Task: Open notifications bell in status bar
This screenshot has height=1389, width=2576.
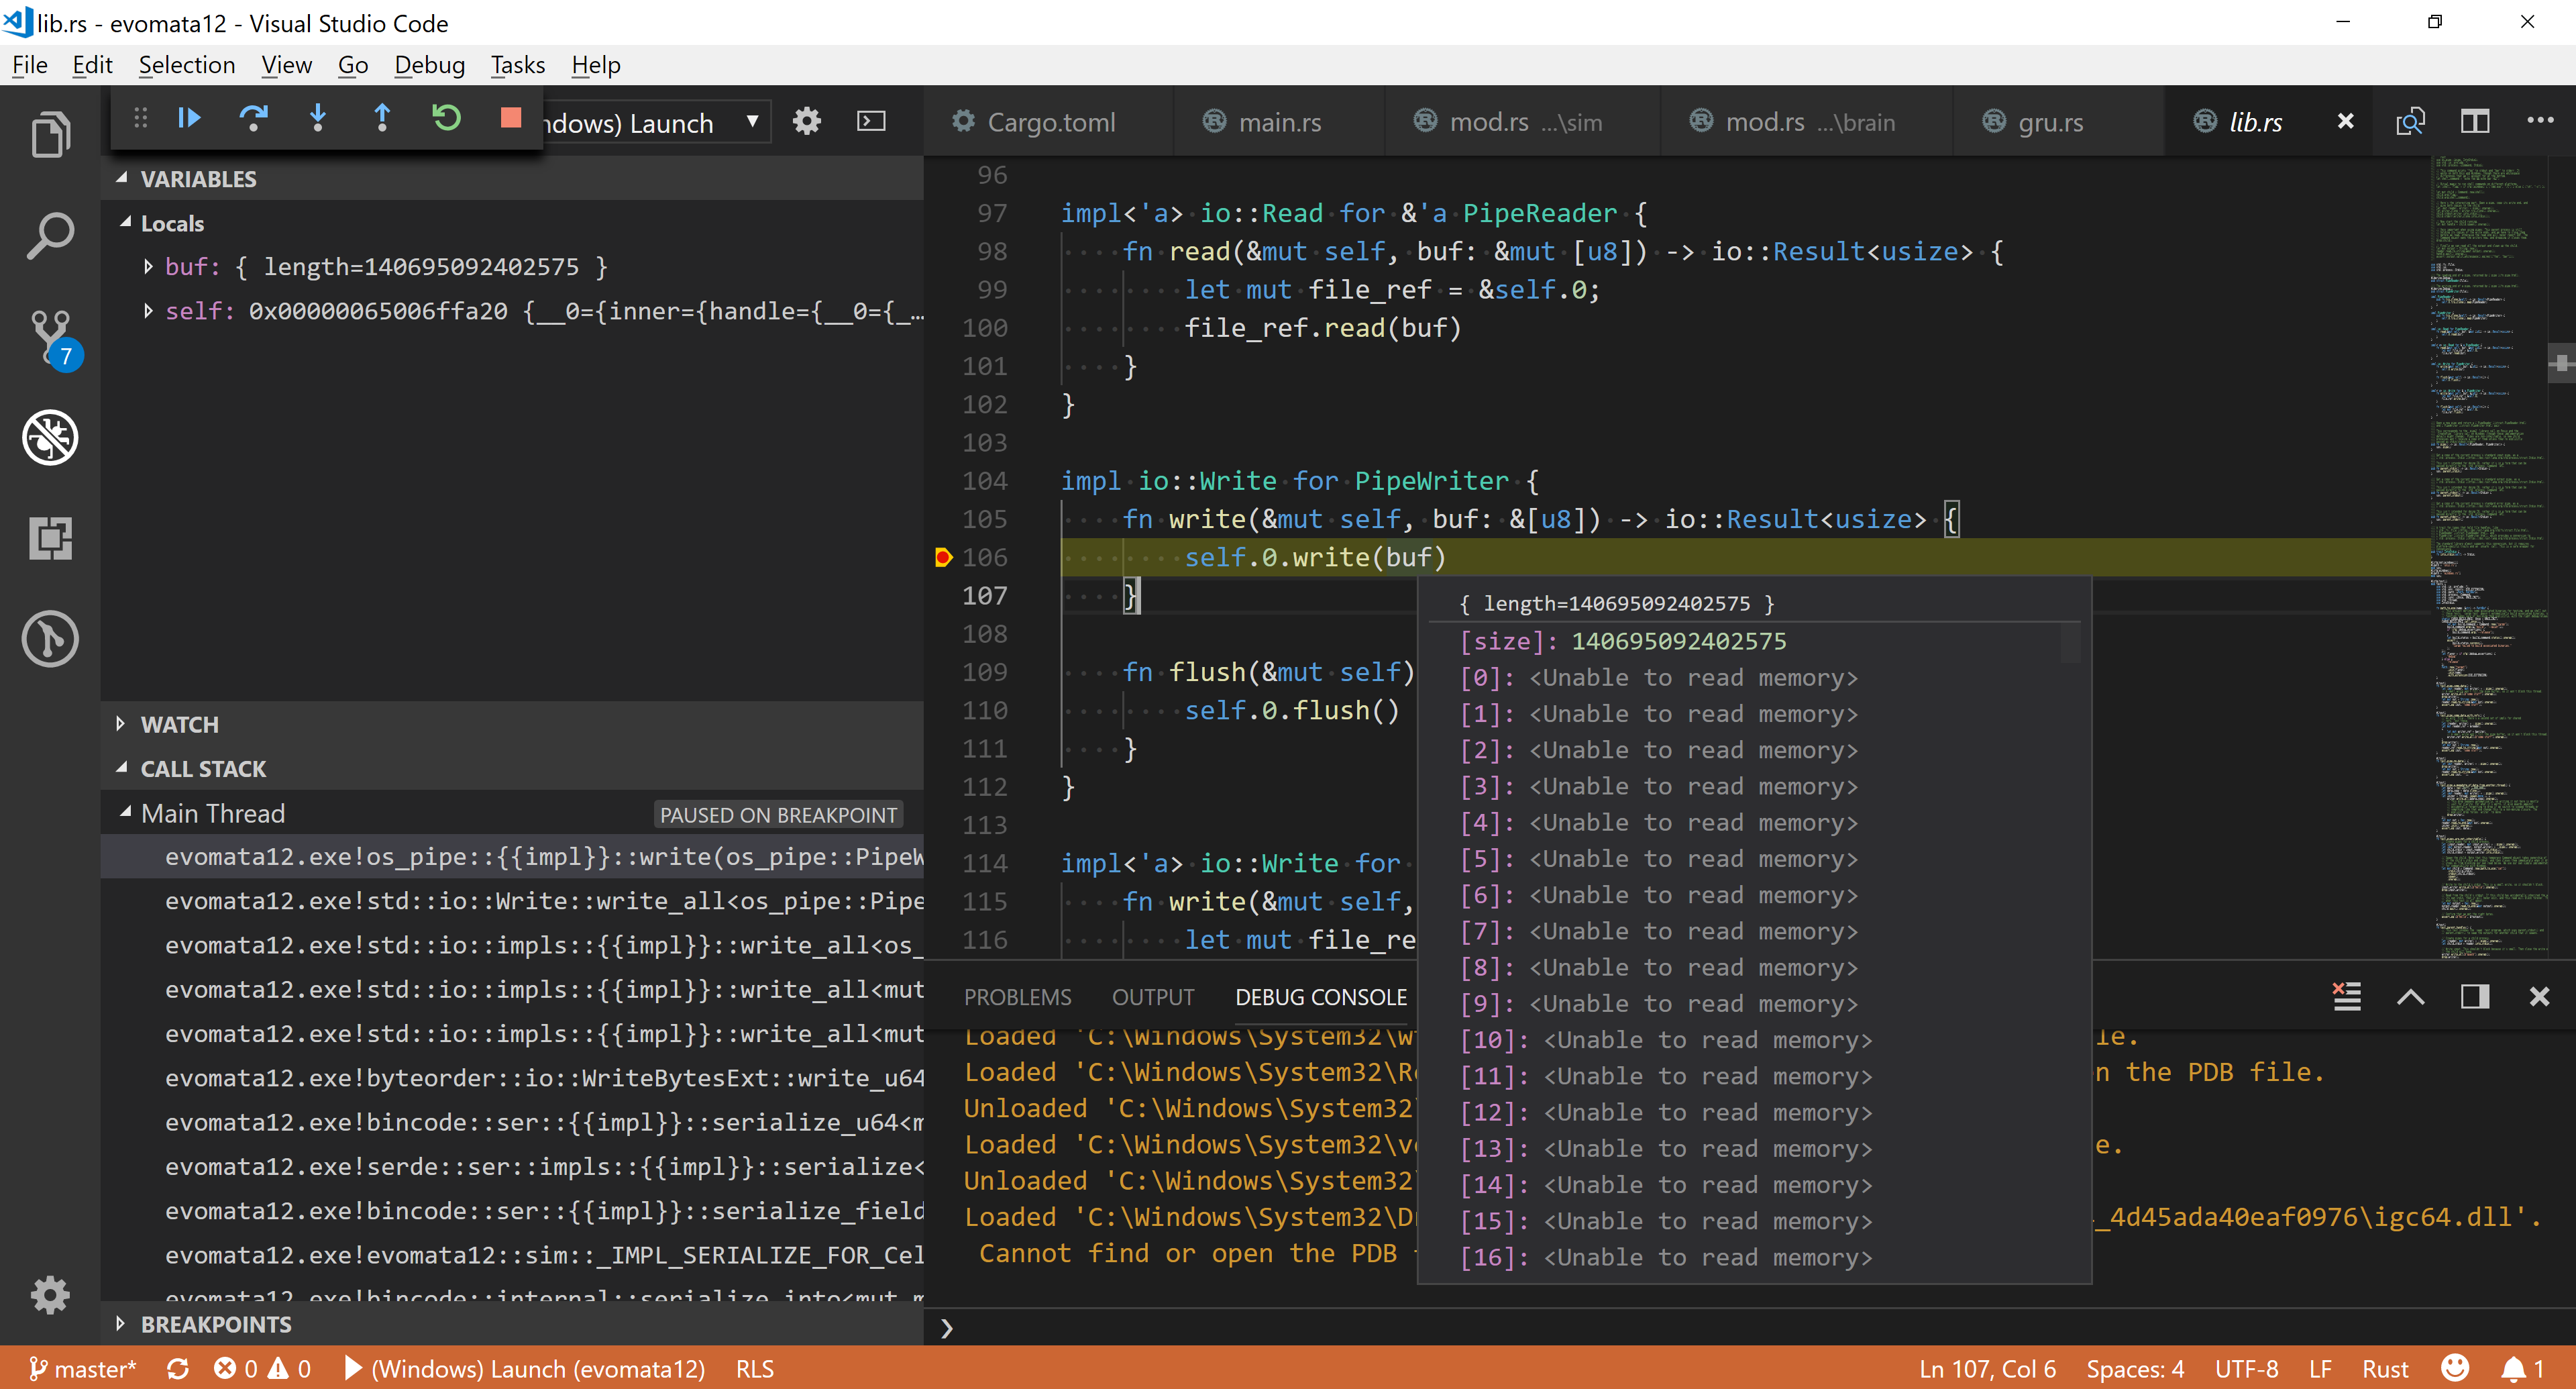Action: (2522, 1369)
